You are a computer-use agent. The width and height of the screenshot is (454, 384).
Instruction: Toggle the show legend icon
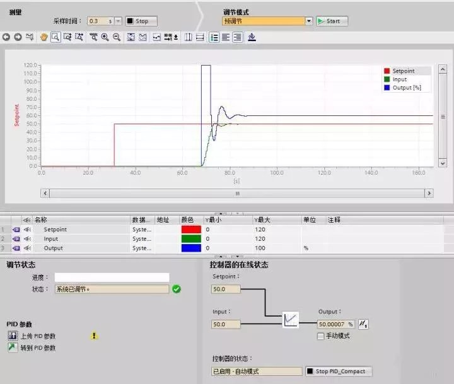pyautogui.click(x=214, y=37)
